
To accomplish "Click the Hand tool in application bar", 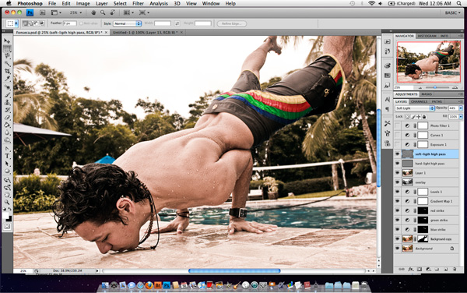I will [x=93, y=12].
